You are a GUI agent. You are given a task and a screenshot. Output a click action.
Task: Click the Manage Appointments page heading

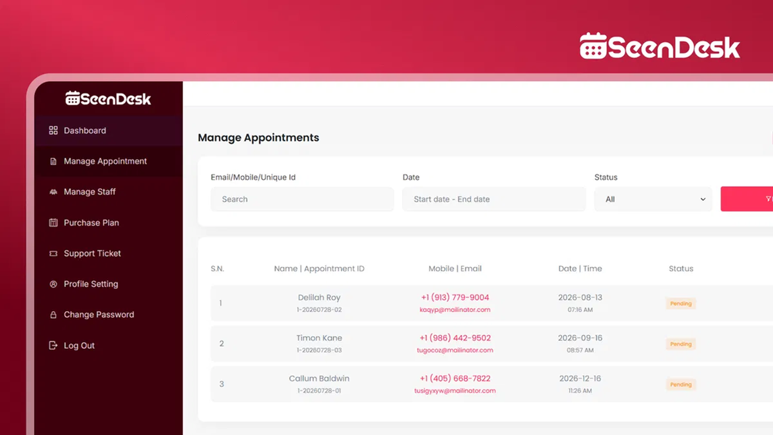click(x=258, y=138)
